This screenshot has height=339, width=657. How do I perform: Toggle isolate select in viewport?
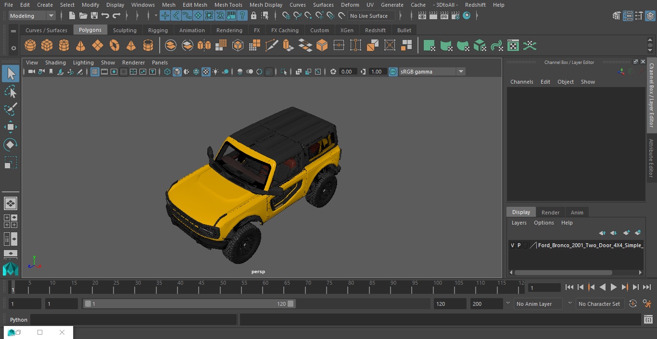click(x=284, y=72)
